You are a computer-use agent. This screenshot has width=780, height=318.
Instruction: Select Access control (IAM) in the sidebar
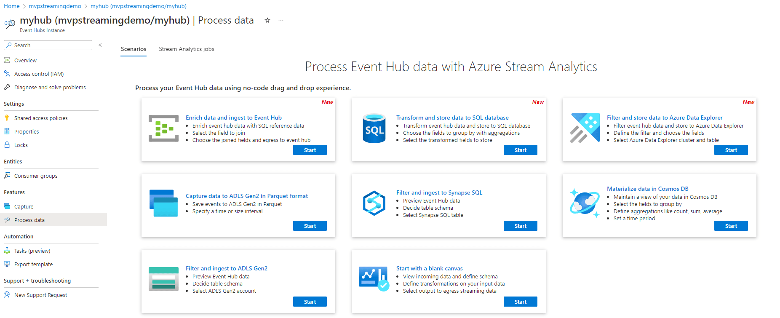click(x=39, y=74)
